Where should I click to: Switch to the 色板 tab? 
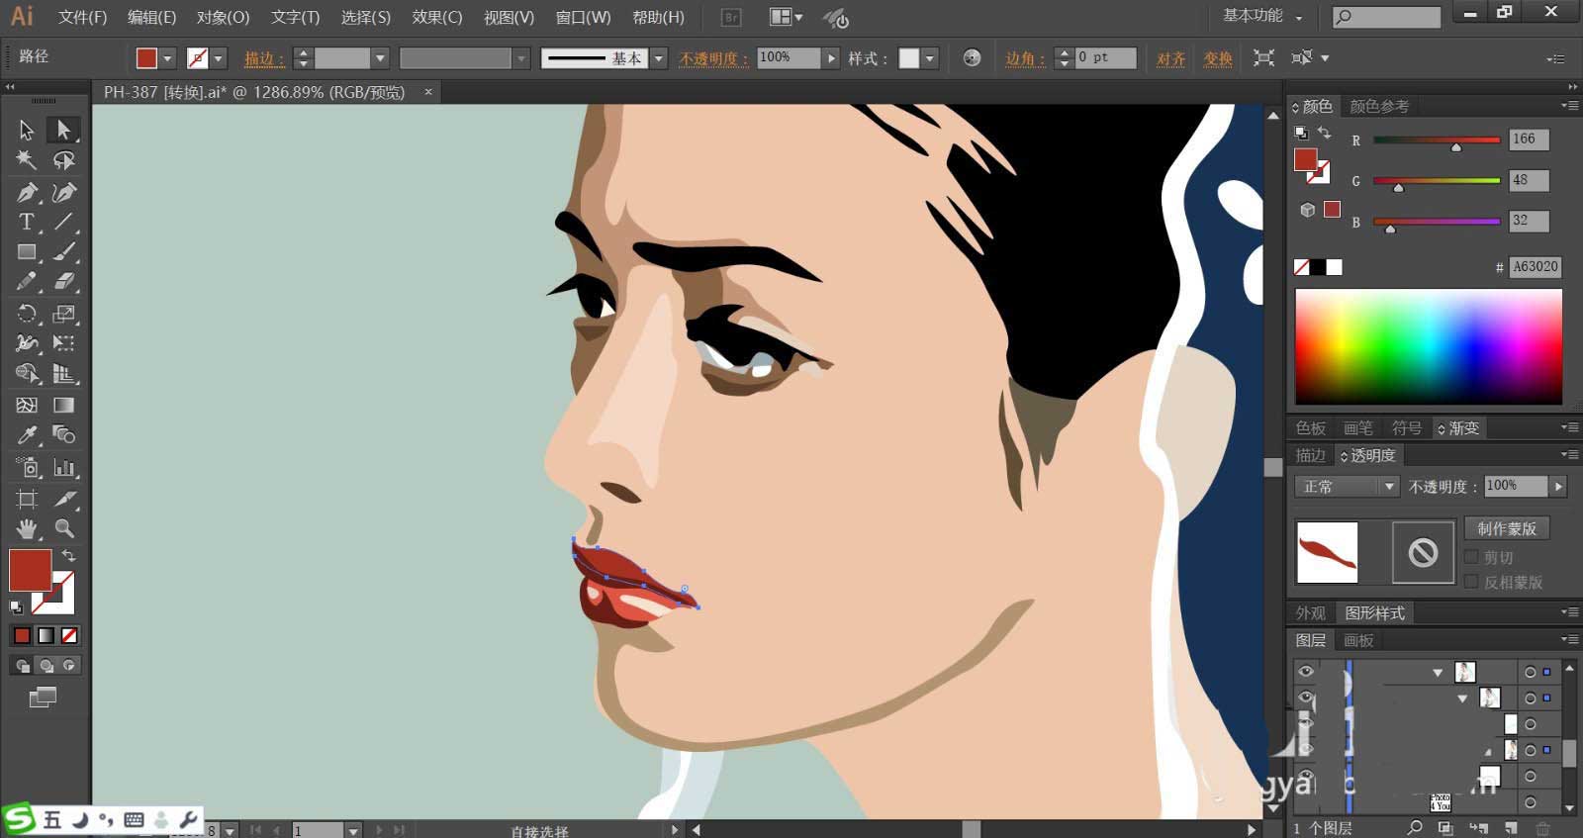(x=1311, y=427)
